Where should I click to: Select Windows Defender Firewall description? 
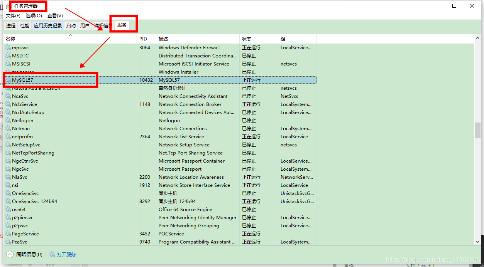[x=189, y=48]
